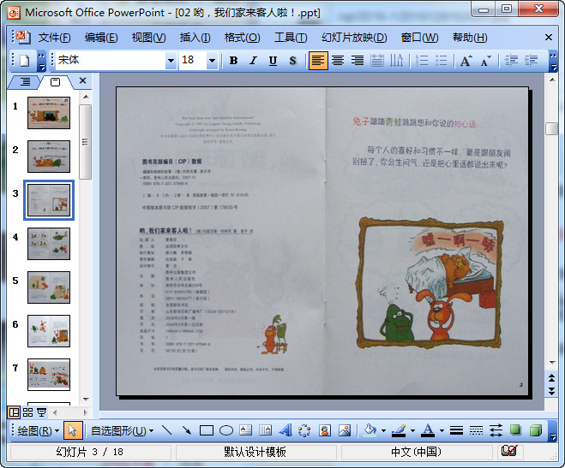Toggle text Shadow formatting
565x468 pixels.
293,61
